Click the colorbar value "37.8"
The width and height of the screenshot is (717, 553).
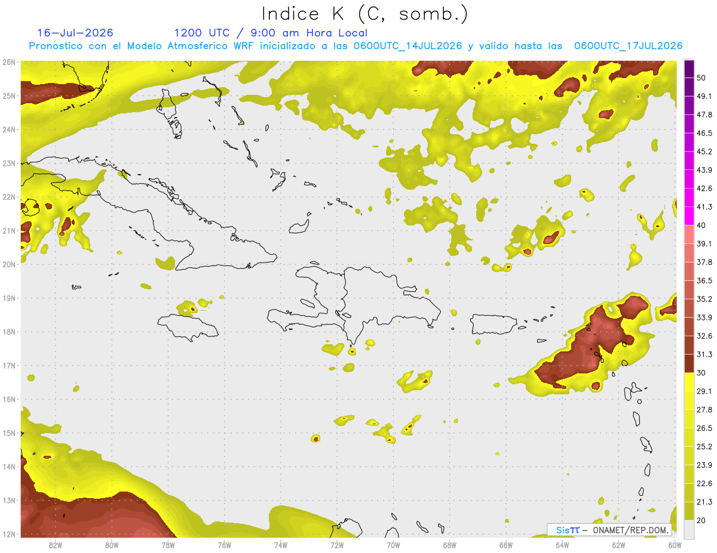704,262
